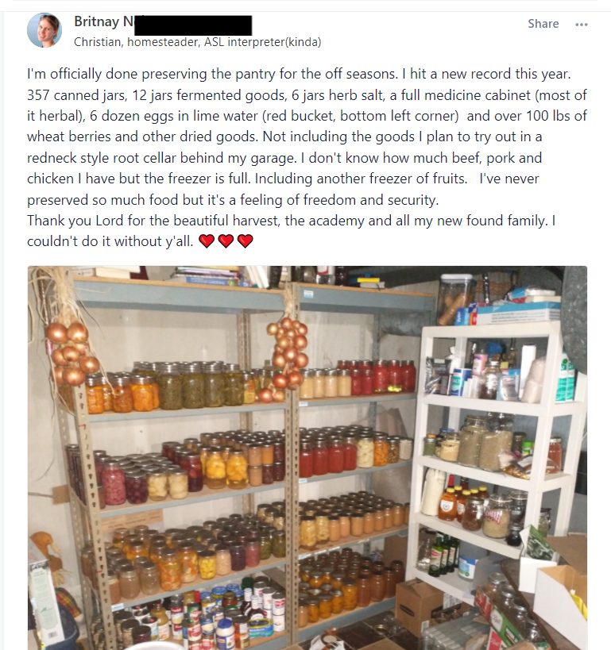Open the three-dot more options menu

coord(582,25)
